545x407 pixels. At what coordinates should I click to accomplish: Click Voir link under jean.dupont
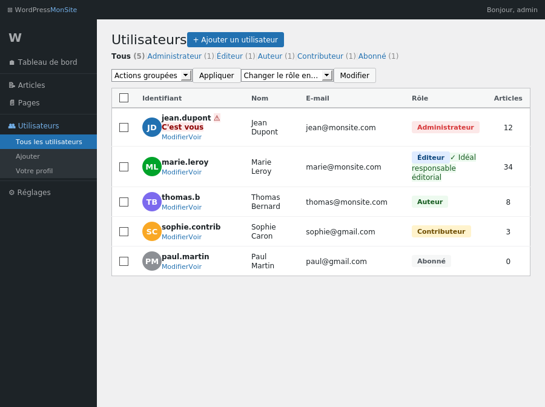click(196, 137)
